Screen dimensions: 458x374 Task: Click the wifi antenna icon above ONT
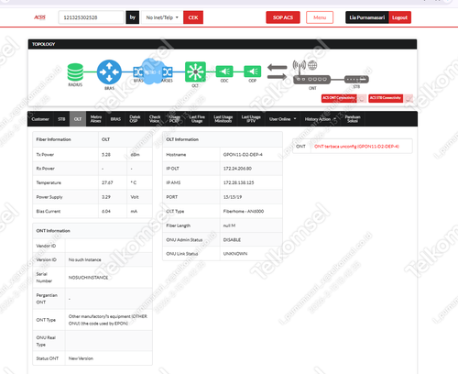300,67
